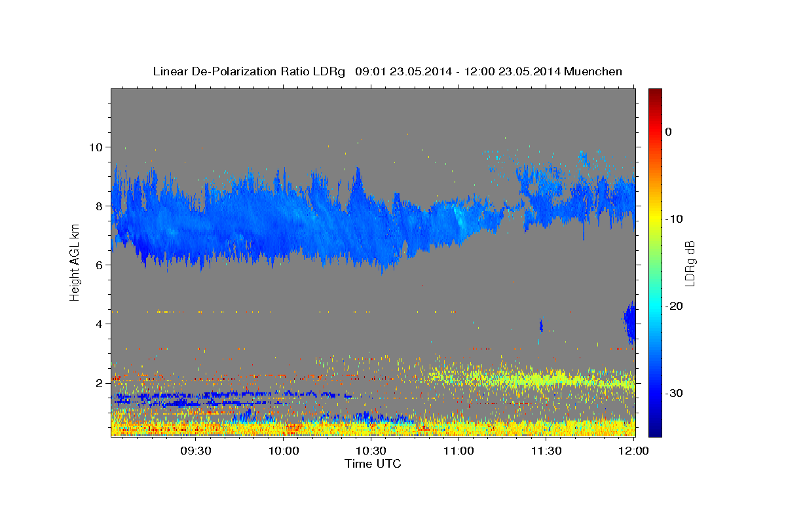Viewport: 786px width, 524px height.
Task: Click the colorbar value label 0
Action: pos(669,132)
